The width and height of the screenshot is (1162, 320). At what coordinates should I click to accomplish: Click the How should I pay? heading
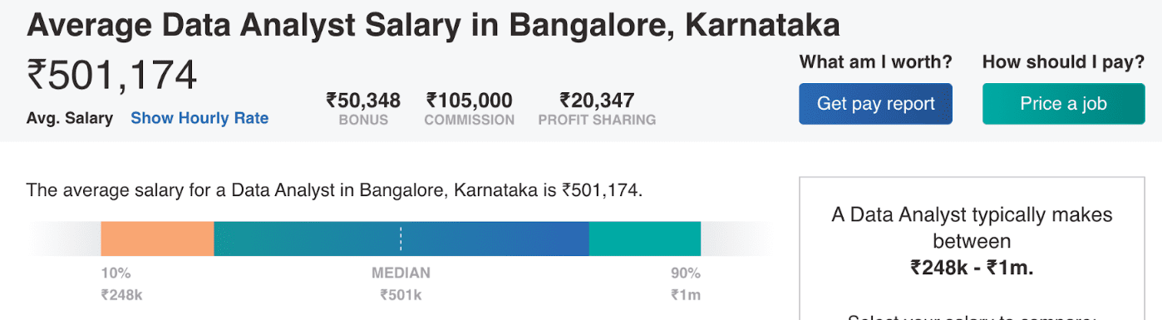pos(1063,62)
